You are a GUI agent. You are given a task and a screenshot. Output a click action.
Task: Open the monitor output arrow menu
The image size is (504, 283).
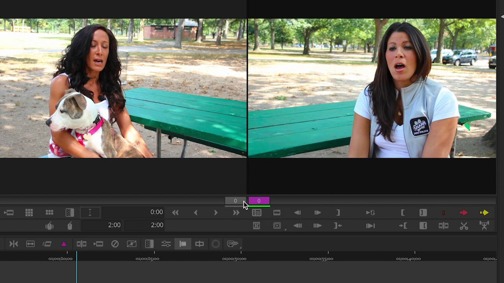point(233,244)
